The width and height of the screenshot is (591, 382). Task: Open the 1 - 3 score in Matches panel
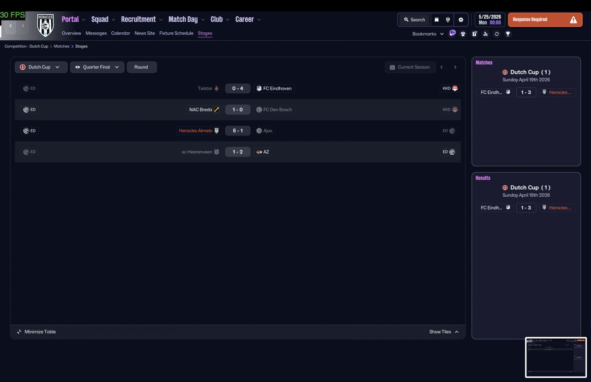(x=526, y=92)
